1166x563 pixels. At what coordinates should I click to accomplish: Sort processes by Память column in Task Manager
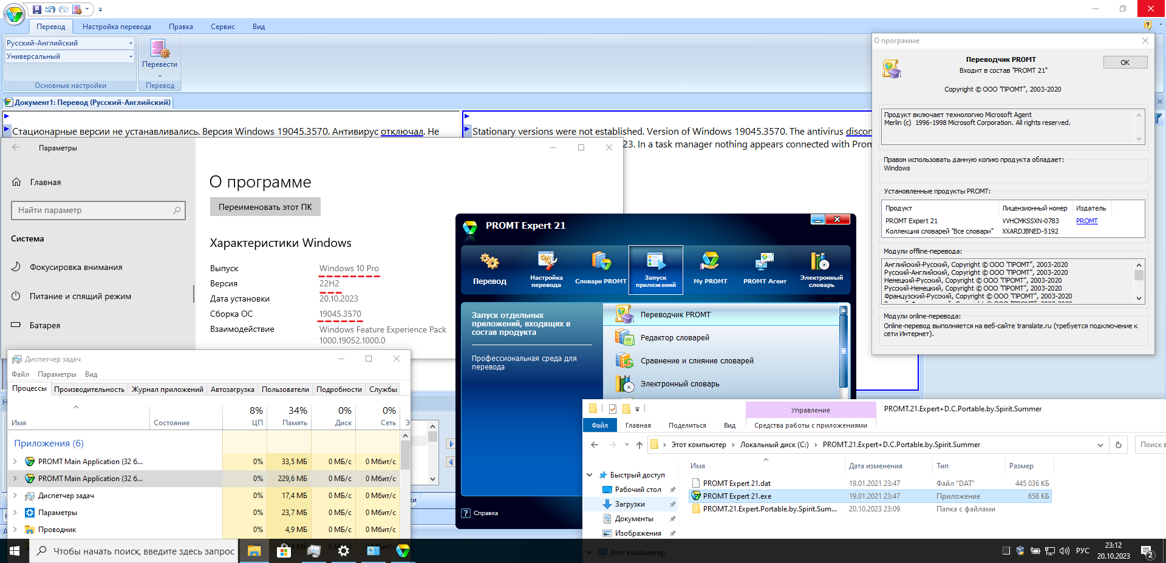coord(289,416)
